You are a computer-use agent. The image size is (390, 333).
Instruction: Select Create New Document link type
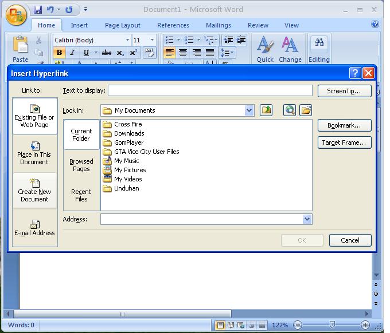[34, 191]
